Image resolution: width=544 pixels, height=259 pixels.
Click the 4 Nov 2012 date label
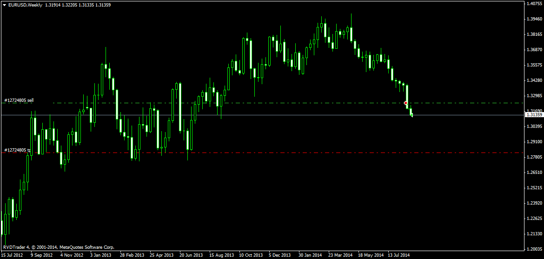72,255
